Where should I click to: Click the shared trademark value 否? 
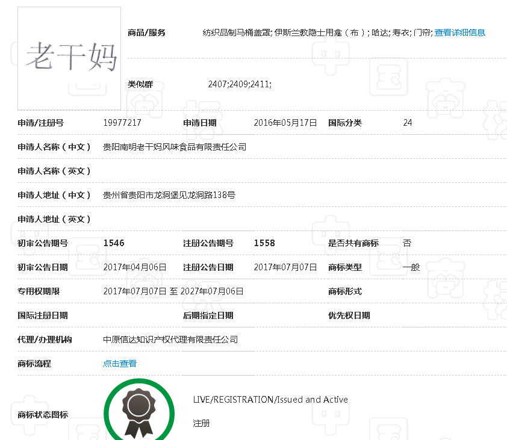click(407, 243)
